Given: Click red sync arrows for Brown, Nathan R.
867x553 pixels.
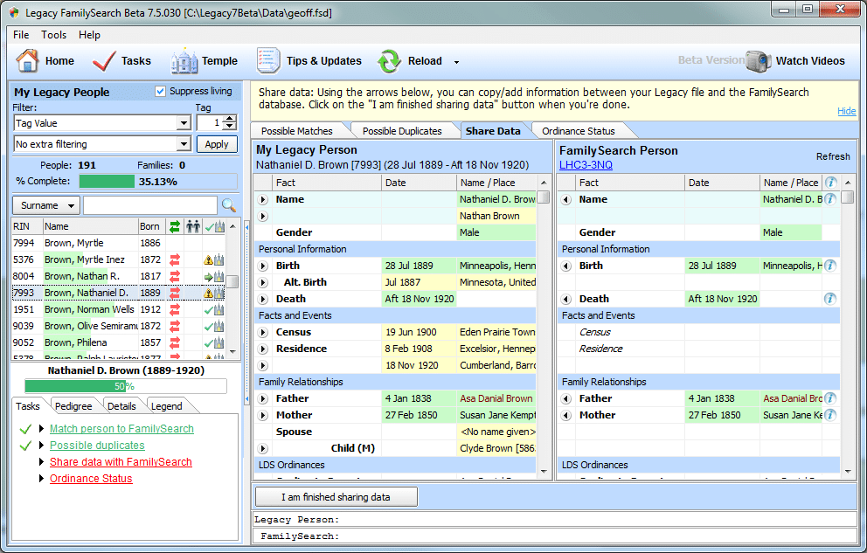Looking at the screenshot, I should tap(175, 276).
